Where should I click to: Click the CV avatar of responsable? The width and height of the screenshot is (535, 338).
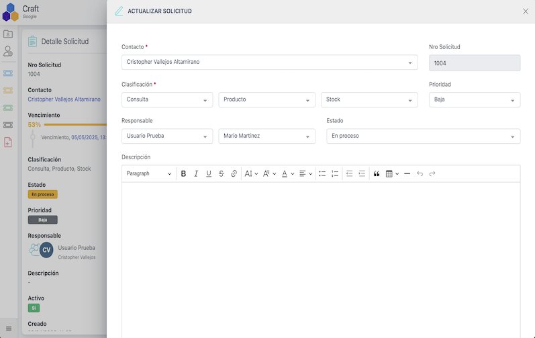(46, 250)
